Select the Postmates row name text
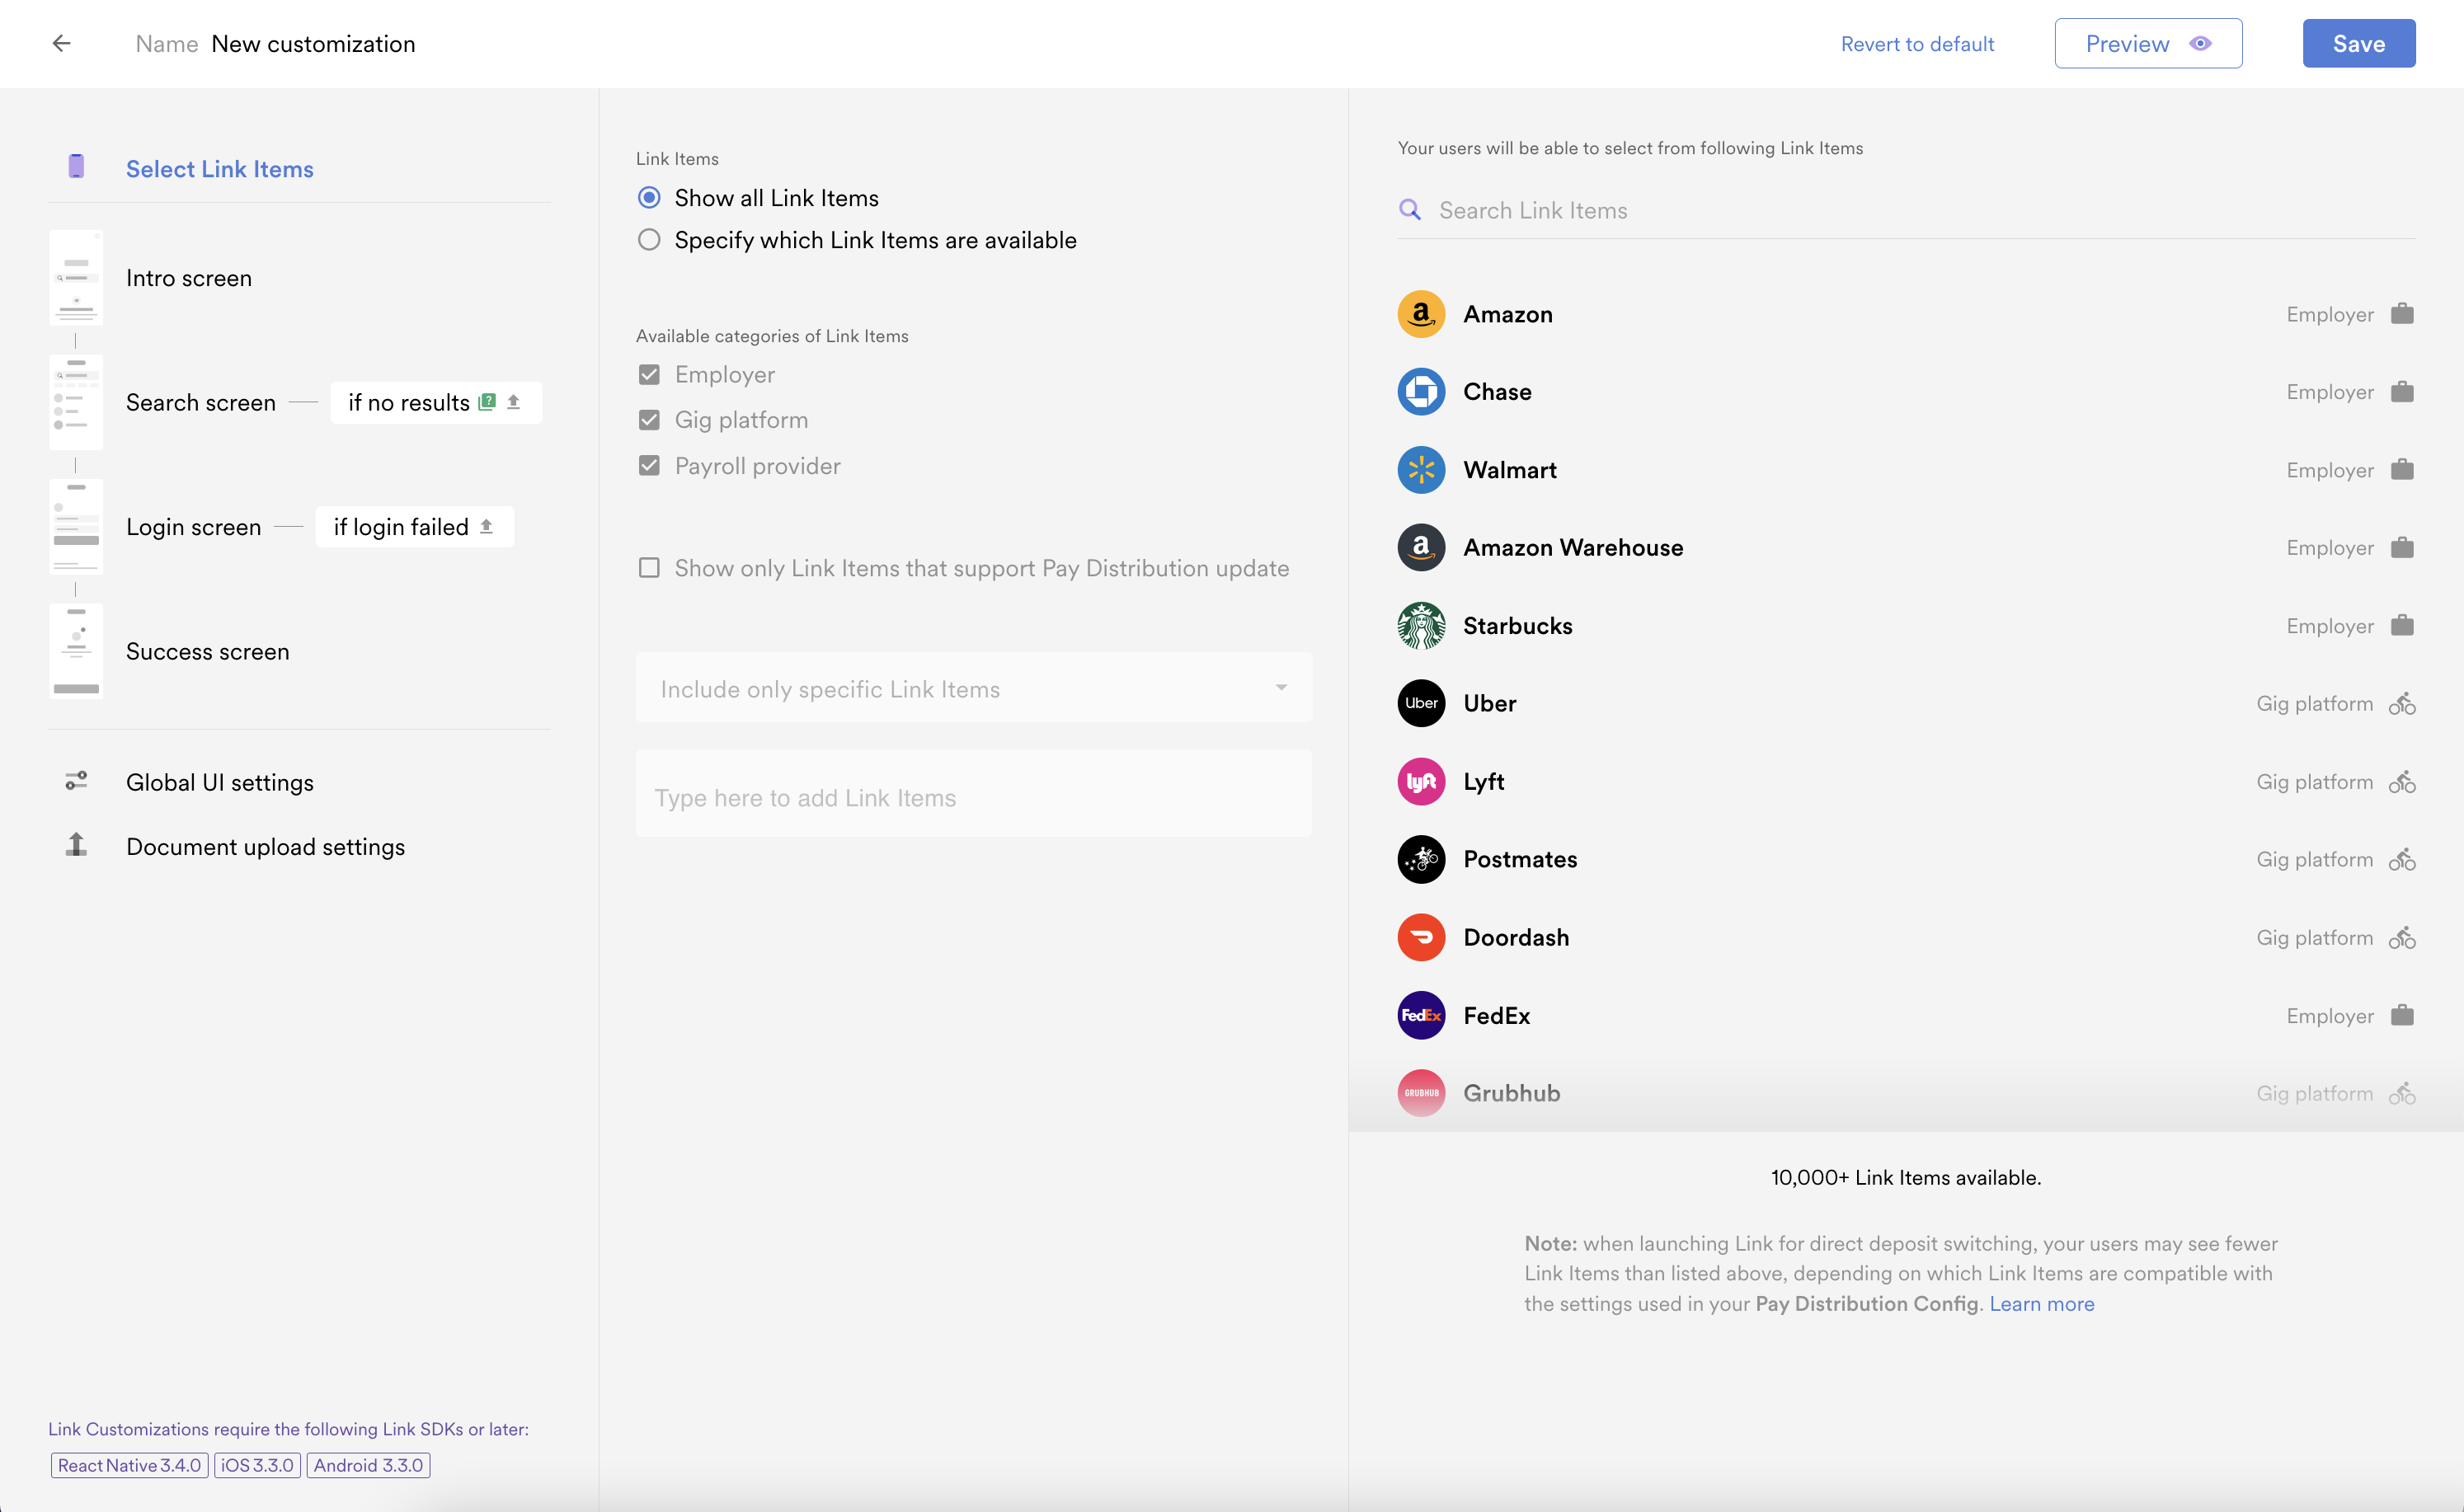Screen dimensions: 2464x1512 pyautogui.click(x=1520, y=859)
